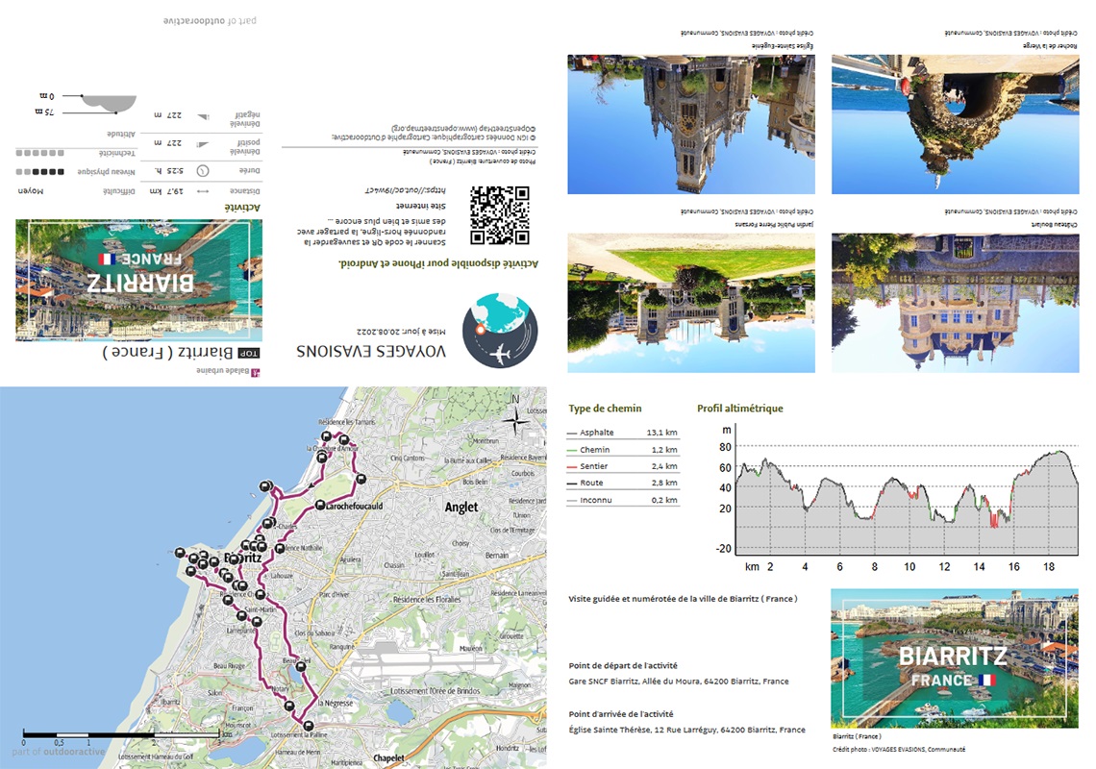Click the route marker at la Négresse
The image size is (1096, 769).
(x=308, y=726)
